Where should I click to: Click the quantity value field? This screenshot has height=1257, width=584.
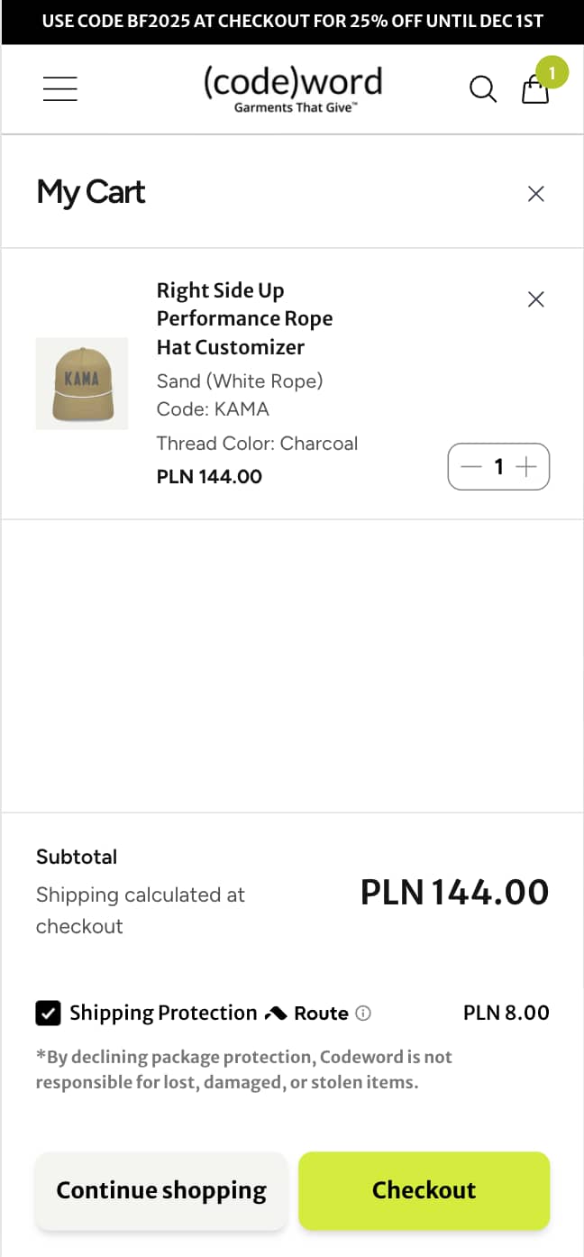pos(498,466)
